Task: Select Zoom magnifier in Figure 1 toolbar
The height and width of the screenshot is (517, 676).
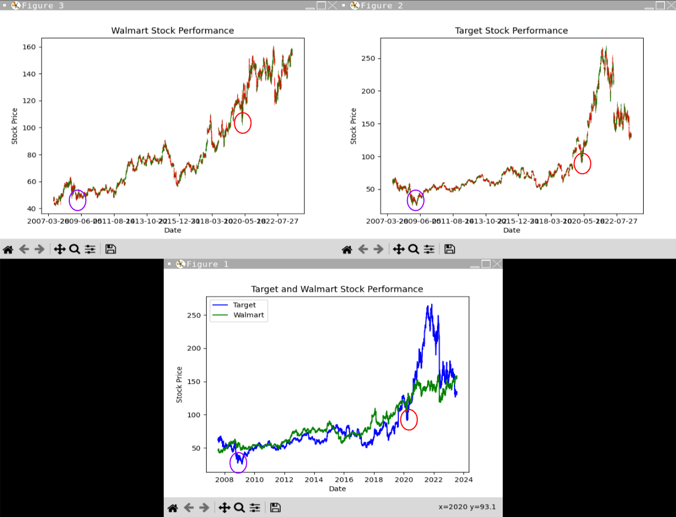Action: tap(239, 508)
